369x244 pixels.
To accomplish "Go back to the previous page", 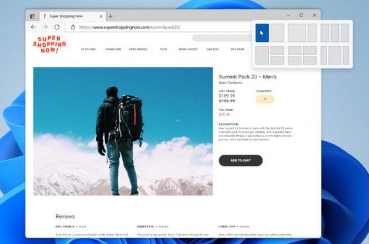I will pos(33,27).
